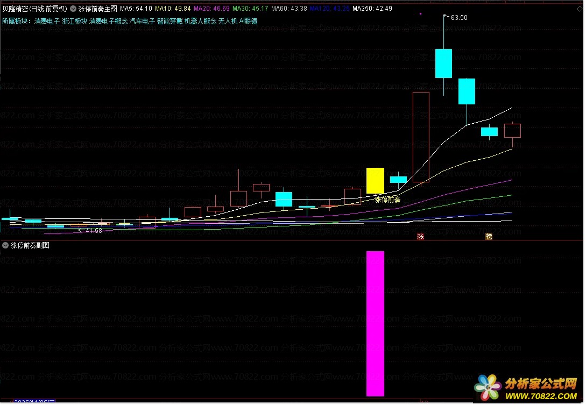Open the 涨停前奏副图 indicator dropdown icon

5,245
